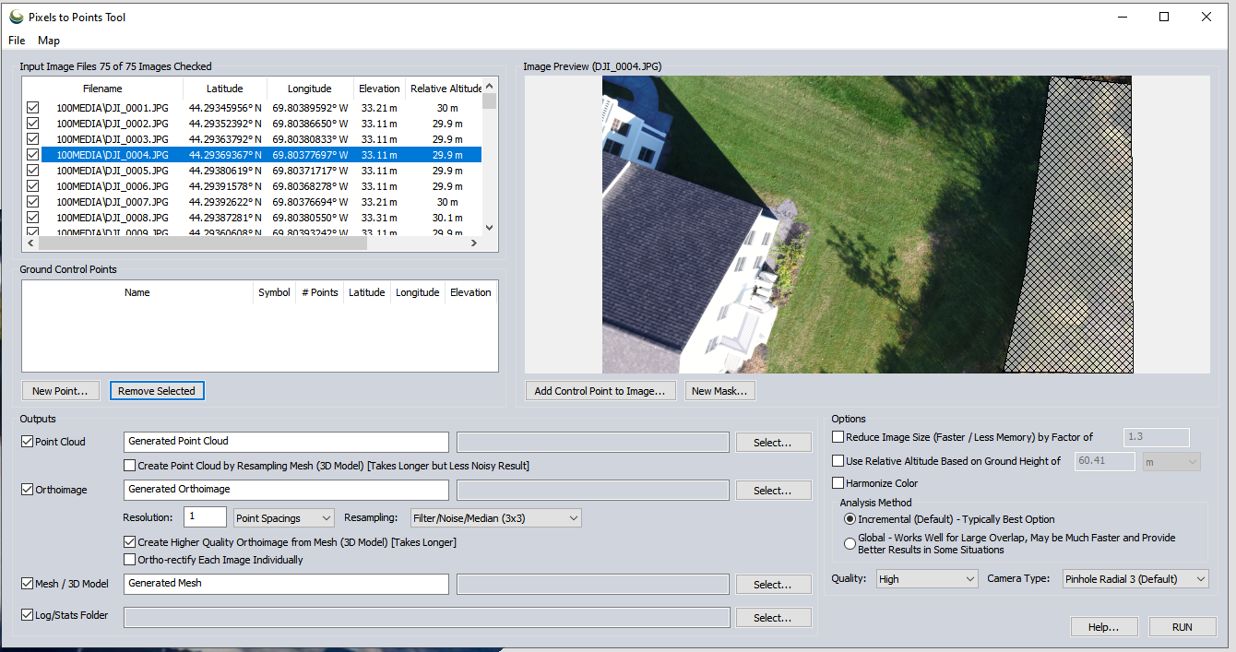The image size is (1236, 652).
Task: Select the 100MEDIA\DJI_0003.JPG row
Action: (254, 139)
